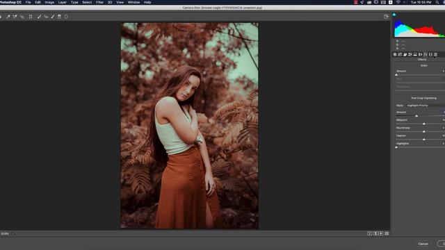
Task: Open the Effects fx panel tab
Action: coord(426,54)
